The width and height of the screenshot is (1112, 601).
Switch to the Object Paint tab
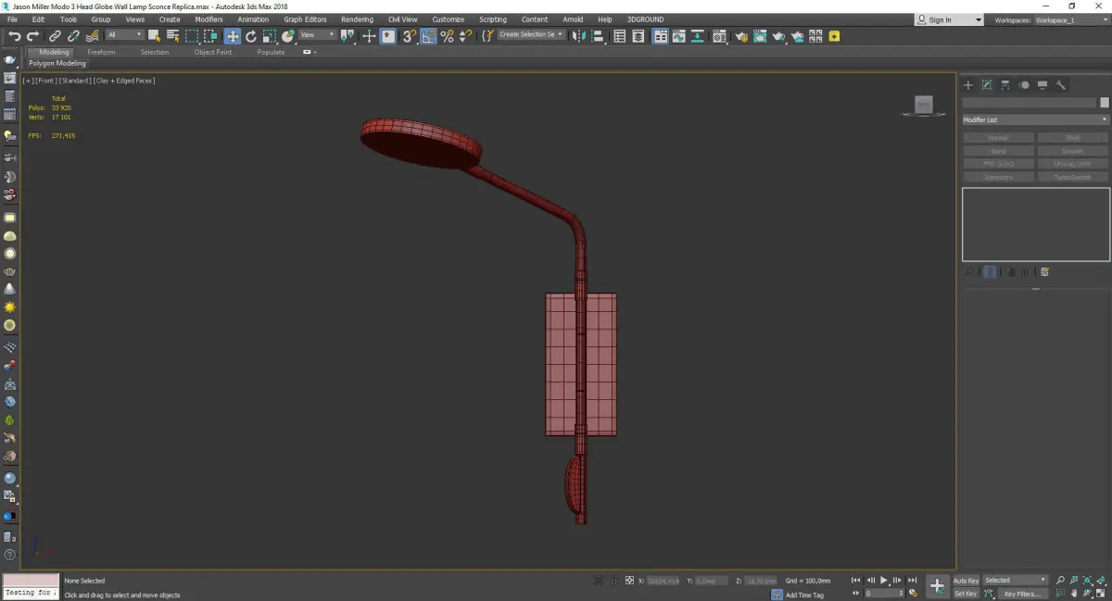click(213, 52)
